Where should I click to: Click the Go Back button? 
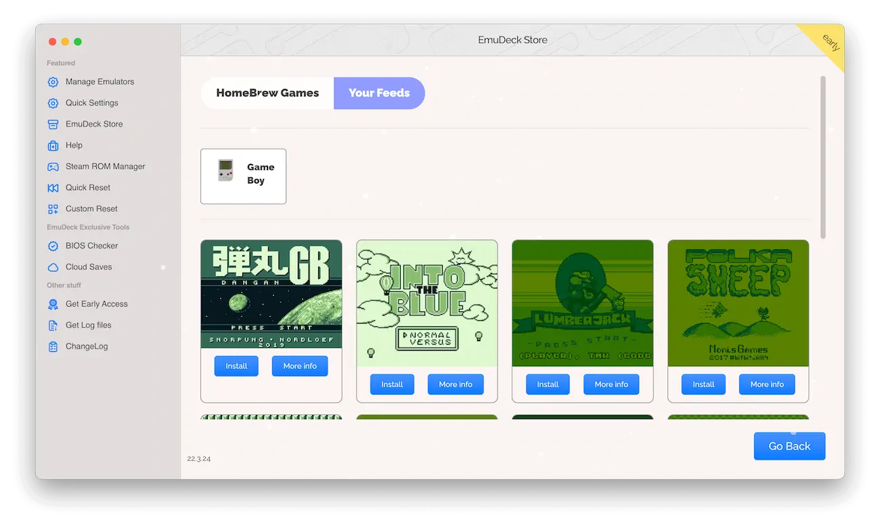[x=789, y=446]
